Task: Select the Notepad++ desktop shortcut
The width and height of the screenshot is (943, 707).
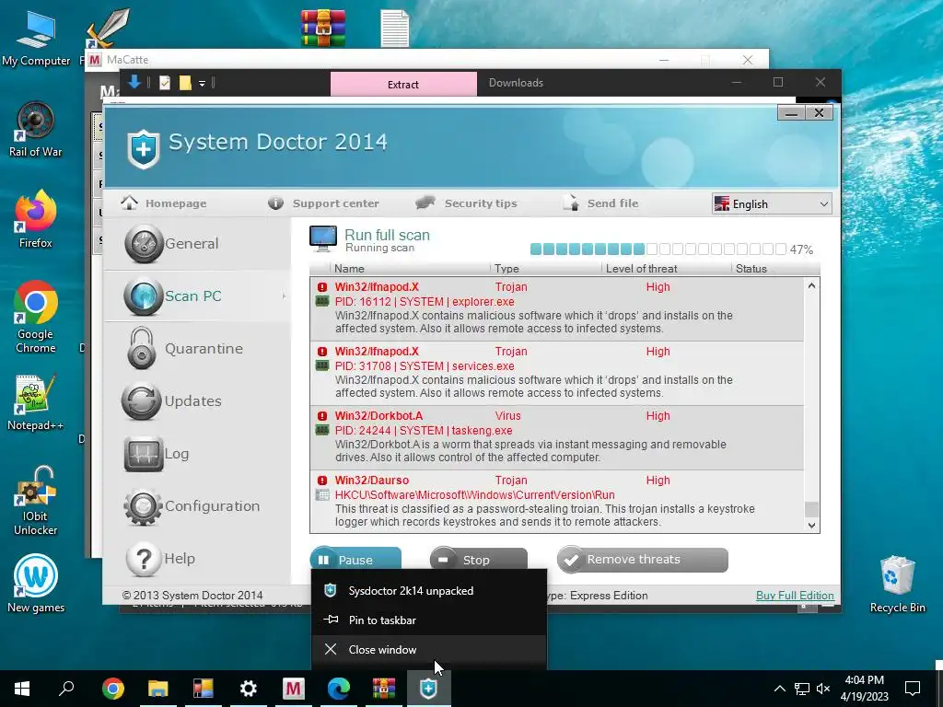Action: [x=36, y=402]
